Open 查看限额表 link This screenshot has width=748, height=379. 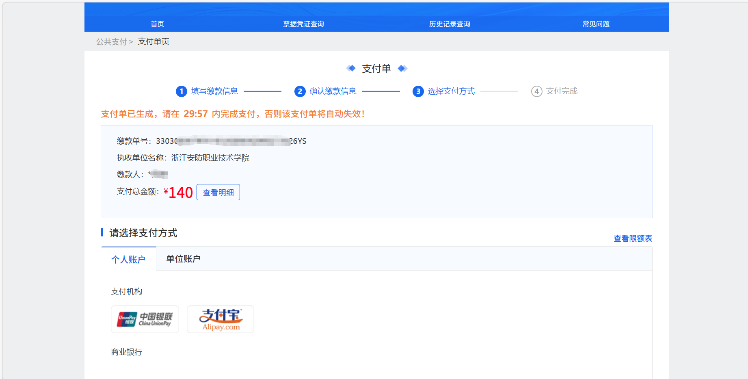[633, 238]
